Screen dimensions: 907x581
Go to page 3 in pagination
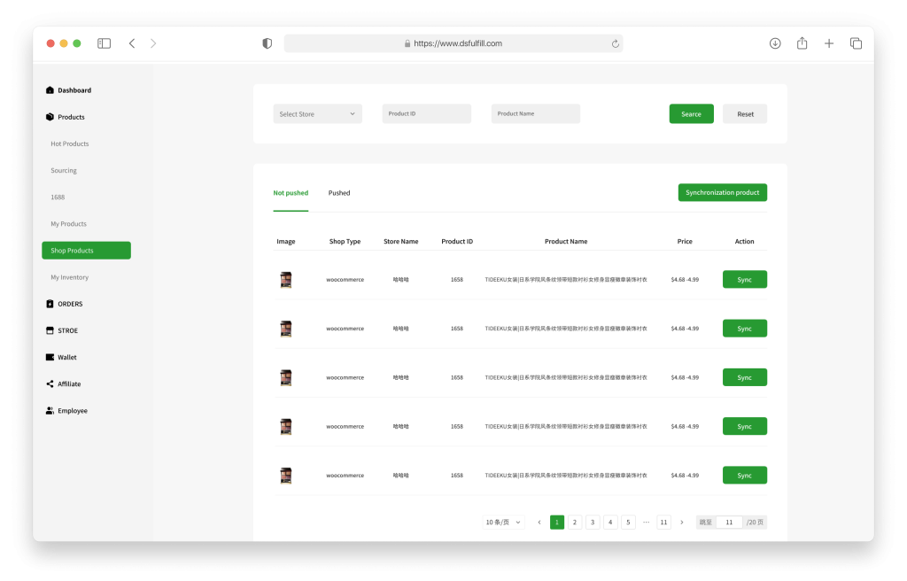(x=593, y=523)
